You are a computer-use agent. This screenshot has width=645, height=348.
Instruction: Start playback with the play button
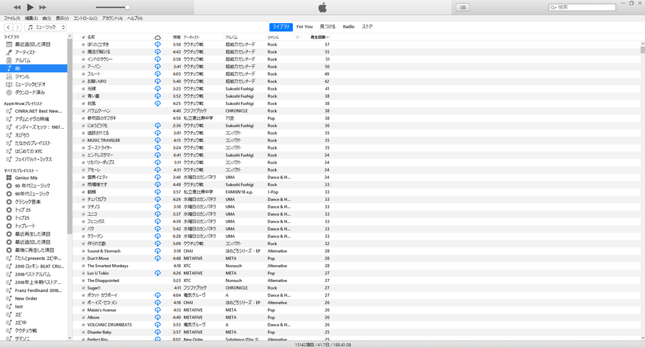coord(30,7)
